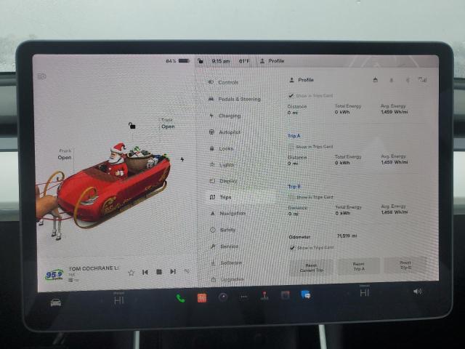Tap the lock icon in top status bar
465x349 pixels.
point(201,61)
